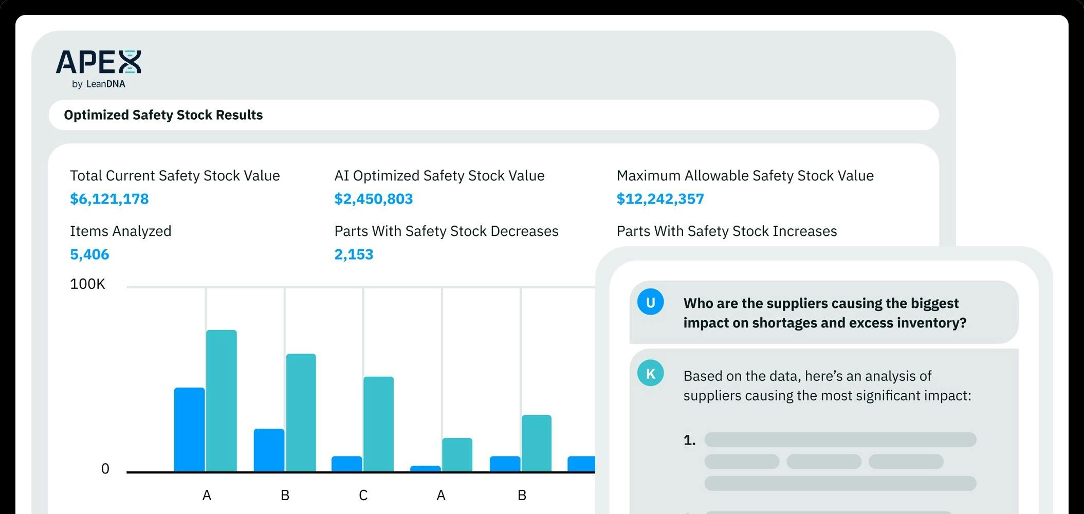
Task: Select the teal bar above label C
Action: (378, 424)
